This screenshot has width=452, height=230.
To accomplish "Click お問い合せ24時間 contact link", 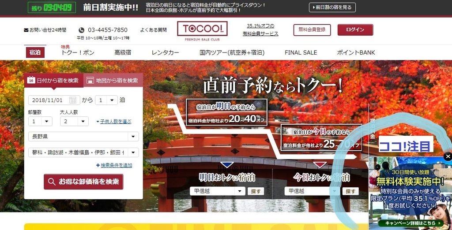I will [x=48, y=30].
